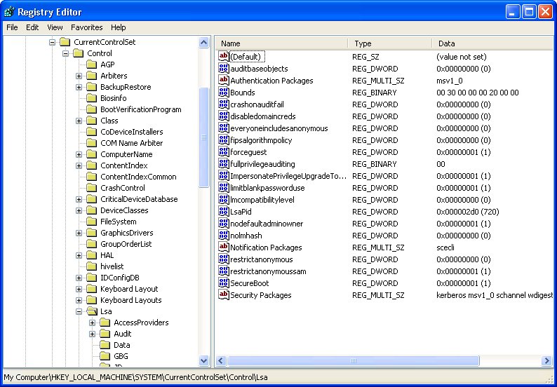Image resolution: width=557 pixels, height=387 pixels.
Task: Expand the AccessProviders subkey
Action: point(93,322)
